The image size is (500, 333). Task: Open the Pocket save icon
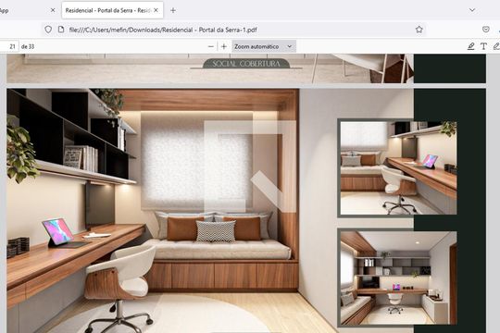pyautogui.click(x=486, y=30)
